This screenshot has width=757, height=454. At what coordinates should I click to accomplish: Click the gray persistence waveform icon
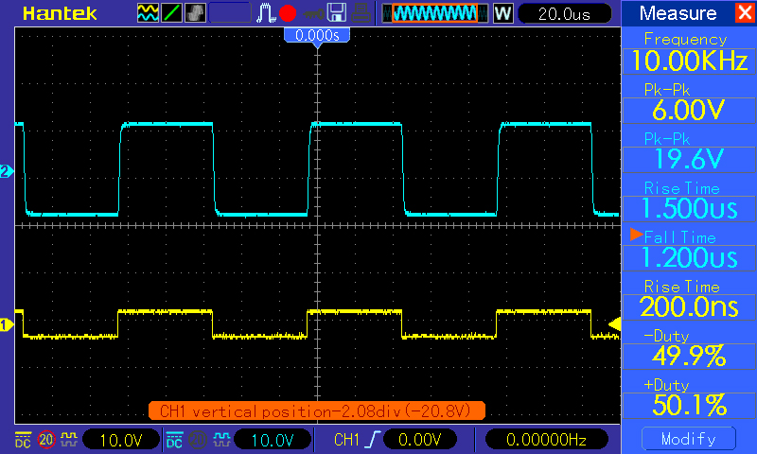coord(195,13)
